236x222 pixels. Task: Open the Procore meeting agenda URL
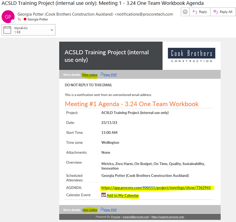pyautogui.click(x=156, y=188)
